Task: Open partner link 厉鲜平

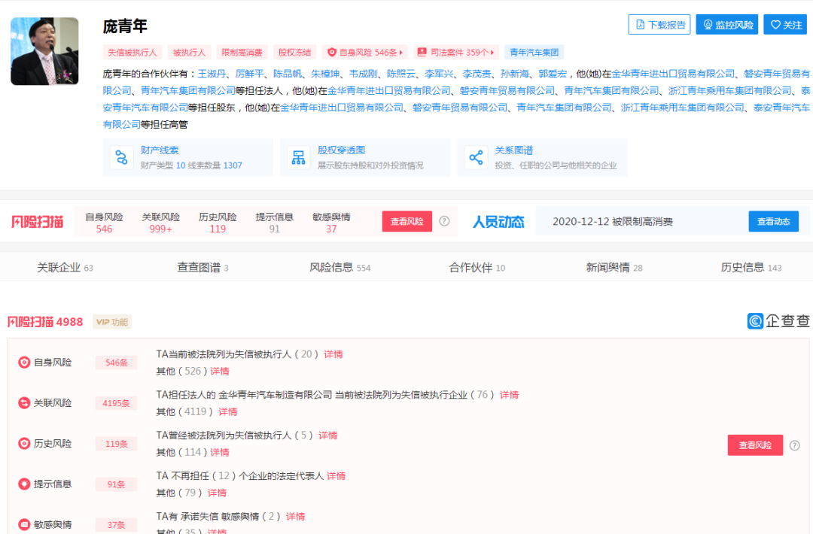Action: point(249,74)
